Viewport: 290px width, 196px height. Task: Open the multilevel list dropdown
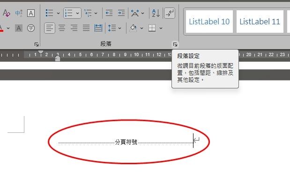96,13
